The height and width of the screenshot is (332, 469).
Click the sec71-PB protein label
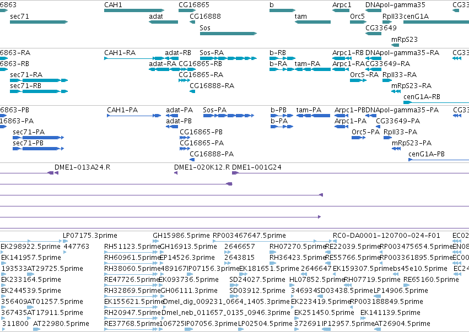coord(28,143)
